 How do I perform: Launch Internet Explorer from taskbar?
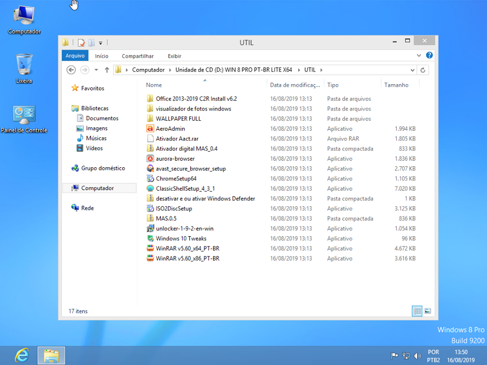pyautogui.click(x=22, y=355)
